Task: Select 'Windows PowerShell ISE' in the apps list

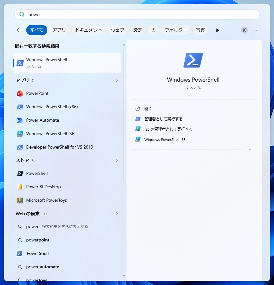Action: pyautogui.click(x=50, y=134)
